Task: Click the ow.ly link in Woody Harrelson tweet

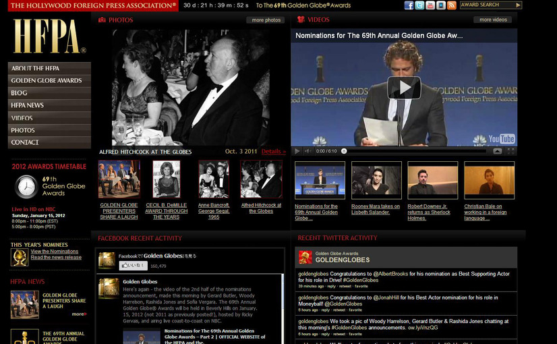Action: pos(423,328)
